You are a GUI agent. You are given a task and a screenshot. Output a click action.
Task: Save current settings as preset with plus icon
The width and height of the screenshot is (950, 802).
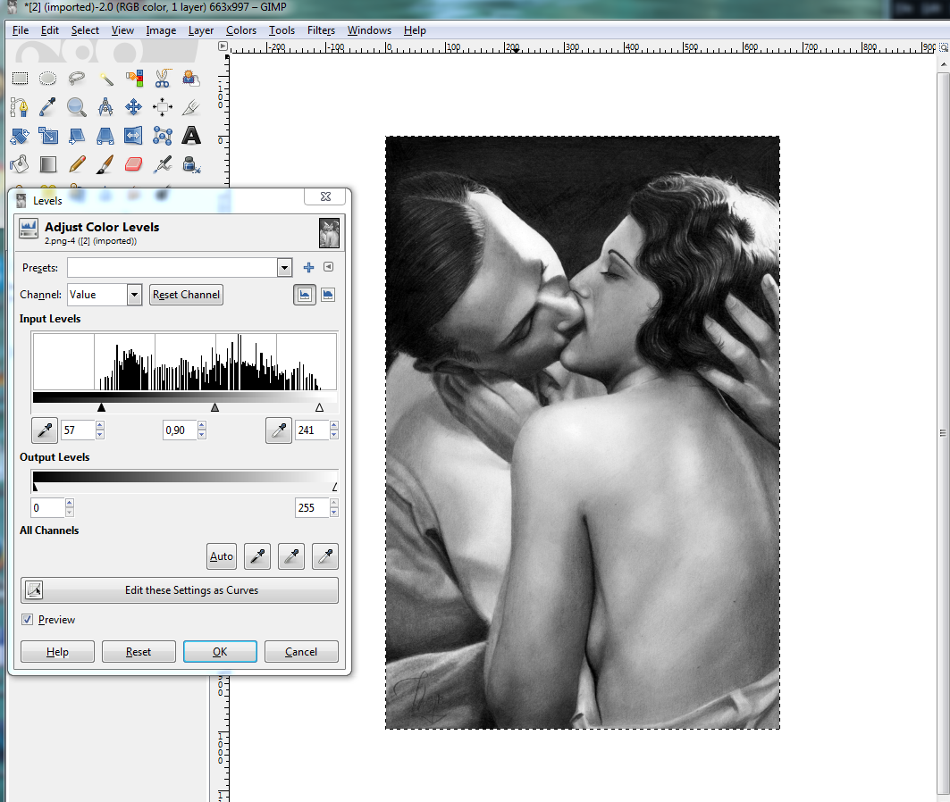coord(309,268)
